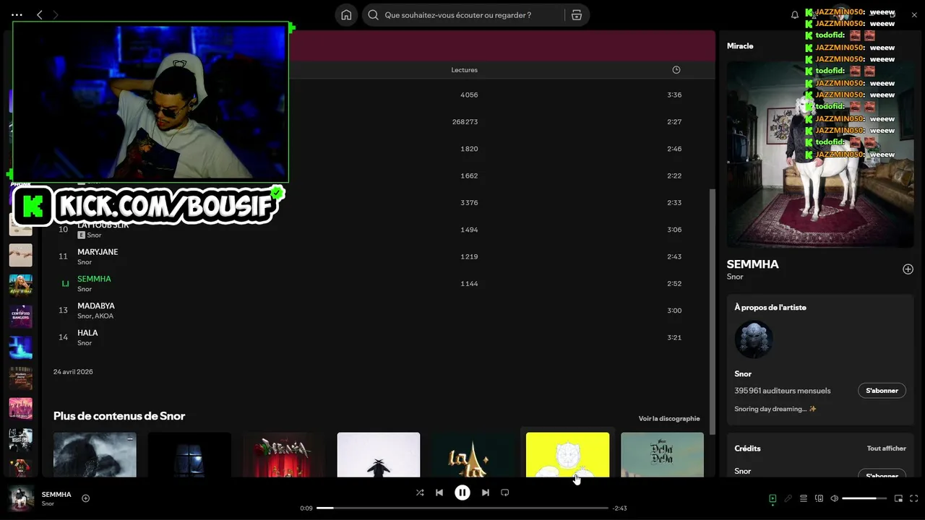The width and height of the screenshot is (925, 520).
Task: Click the large Miracle album artwork
Action: point(820,154)
